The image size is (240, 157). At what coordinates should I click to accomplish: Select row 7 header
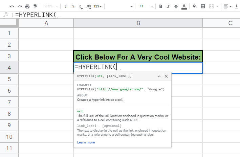[9, 102]
